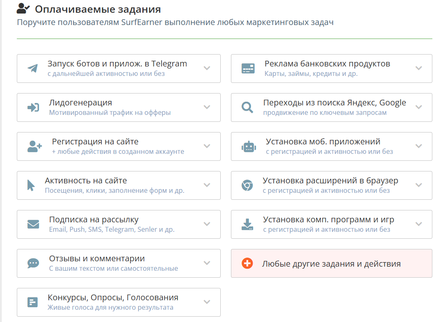Expand the Telegram bots launch chevron
This screenshot has width=434, height=322.
[207, 69]
